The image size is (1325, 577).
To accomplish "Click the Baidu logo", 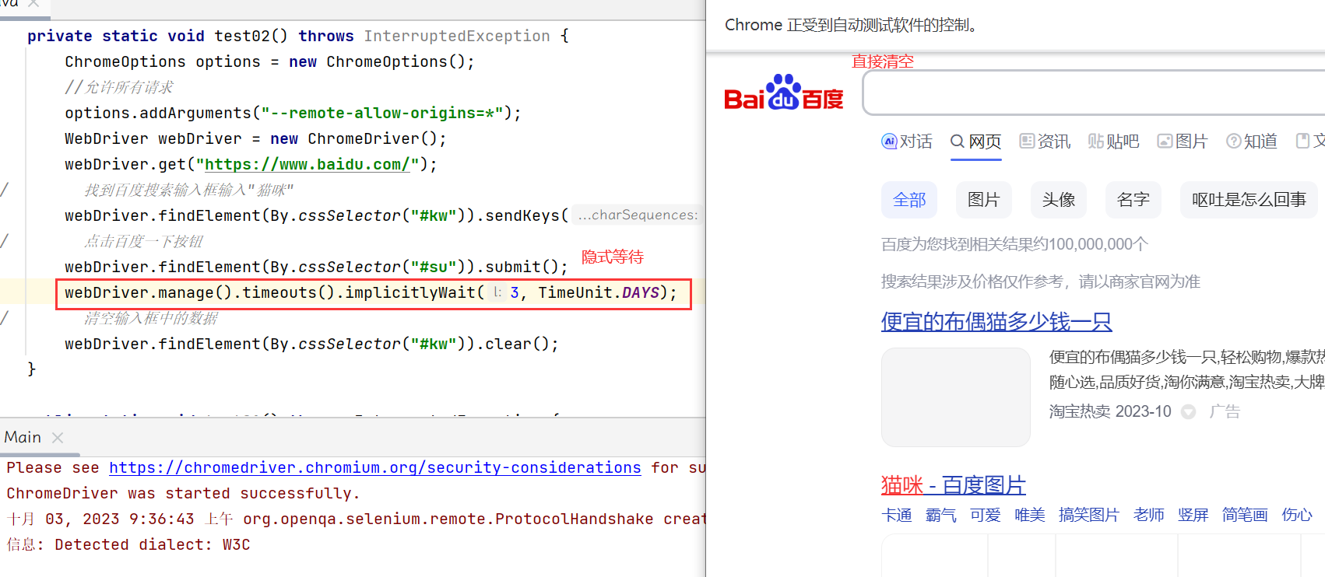I will click(783, 93).
